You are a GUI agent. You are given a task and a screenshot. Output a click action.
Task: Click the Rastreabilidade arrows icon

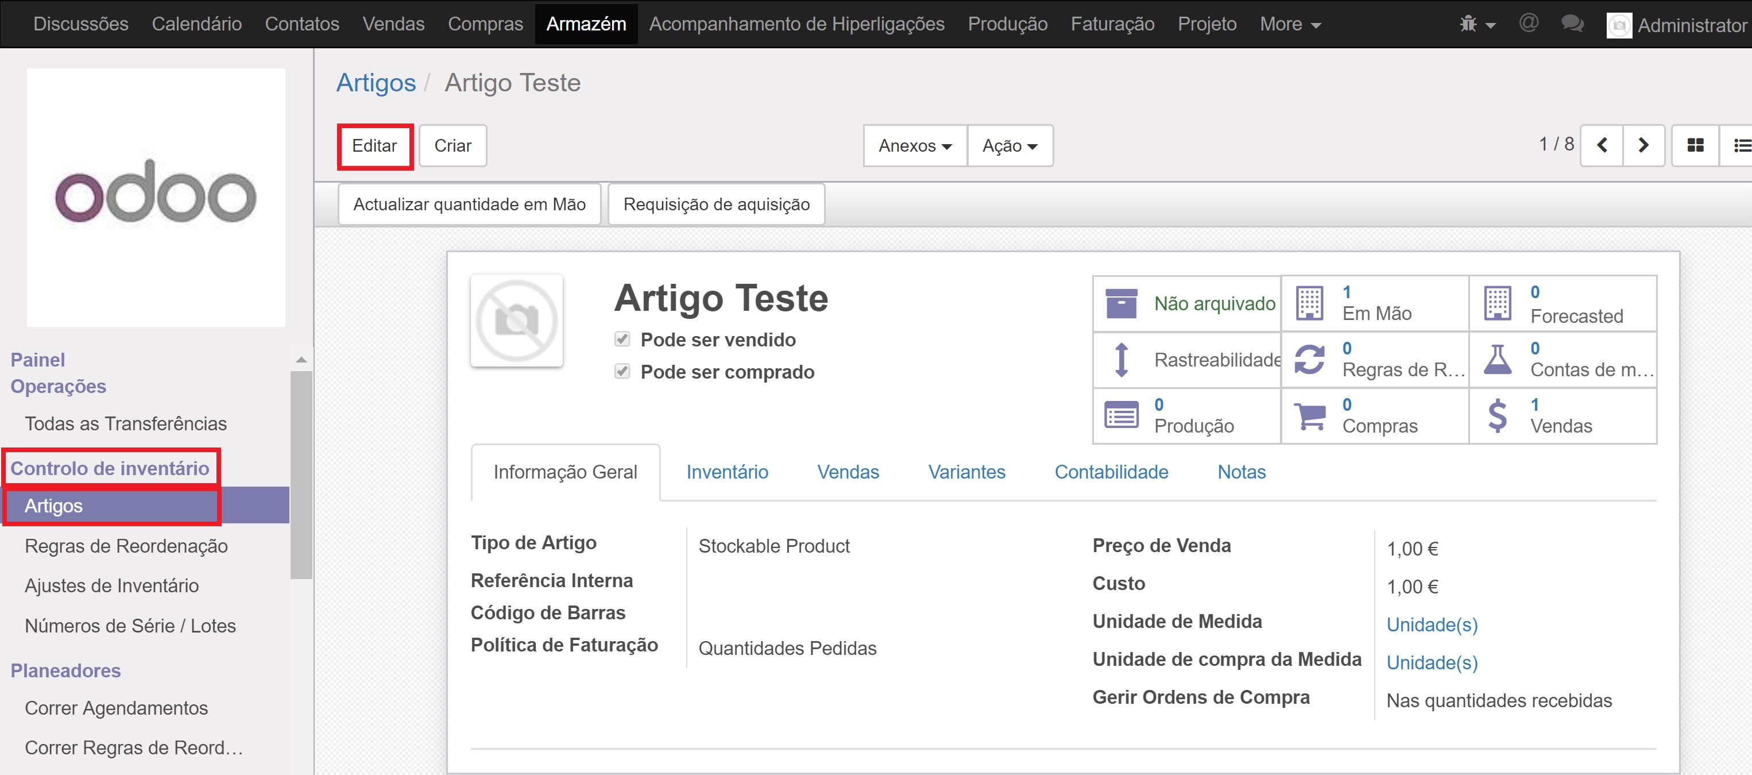pos(1121,359)
